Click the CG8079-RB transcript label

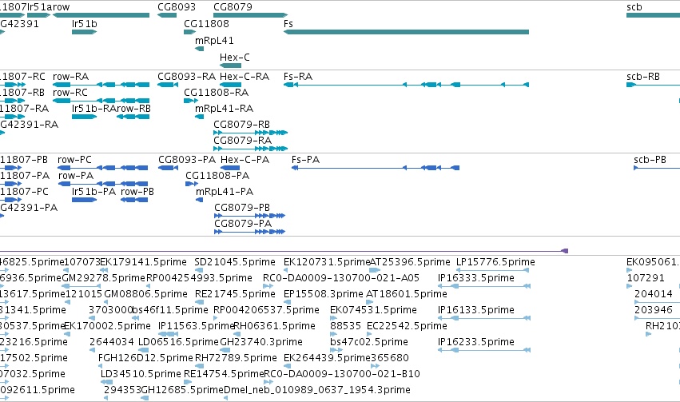point(241,125)
